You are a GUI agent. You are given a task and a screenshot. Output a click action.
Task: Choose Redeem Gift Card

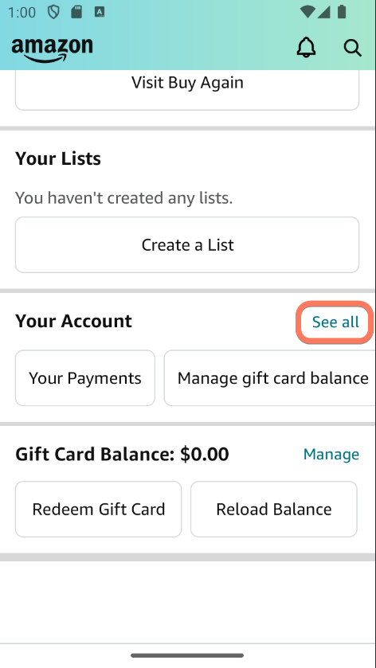pos(99,509)
